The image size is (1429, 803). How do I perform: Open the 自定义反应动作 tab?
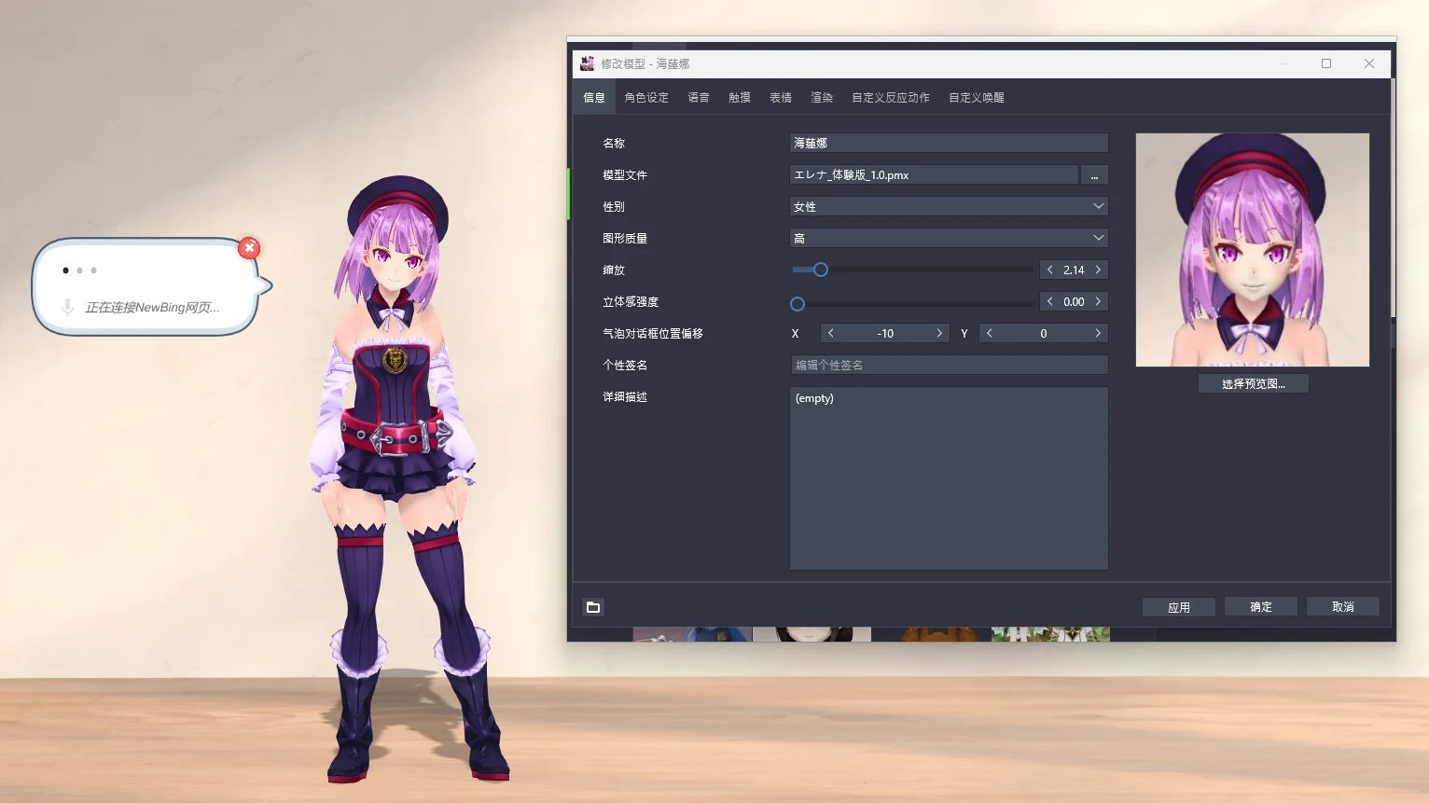coord(891,98)
